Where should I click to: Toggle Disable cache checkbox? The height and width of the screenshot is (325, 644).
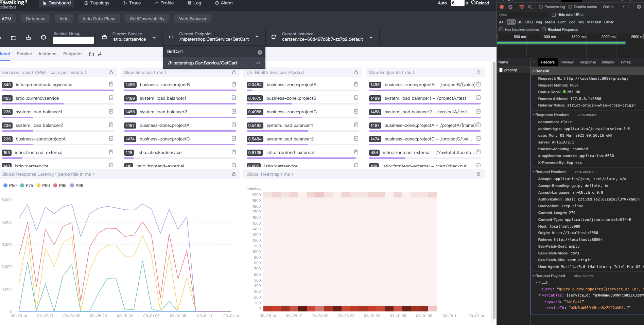(x=570, y=7)
